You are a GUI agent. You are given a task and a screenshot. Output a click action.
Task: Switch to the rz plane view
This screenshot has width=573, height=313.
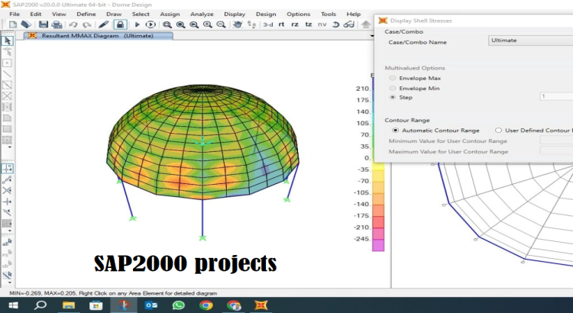click(295, 24)
